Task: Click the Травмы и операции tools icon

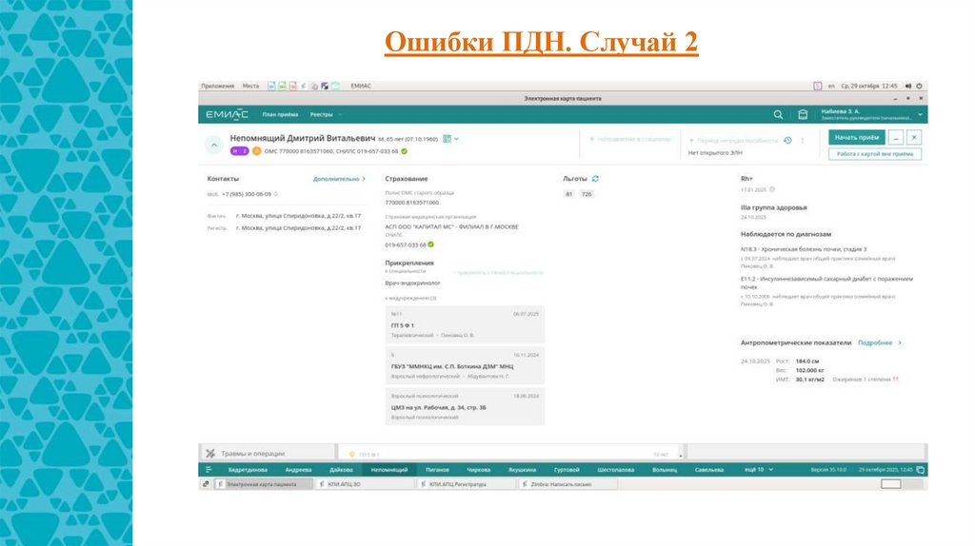Action: pyautogui.click(x=210, y=454)
